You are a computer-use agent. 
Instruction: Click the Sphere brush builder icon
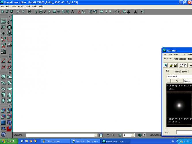point(9,101)
